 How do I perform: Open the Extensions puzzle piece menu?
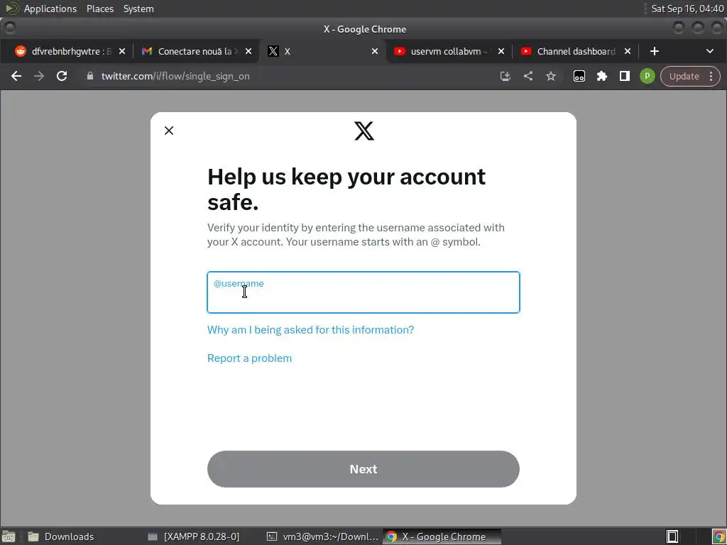(x=602, y=76)
